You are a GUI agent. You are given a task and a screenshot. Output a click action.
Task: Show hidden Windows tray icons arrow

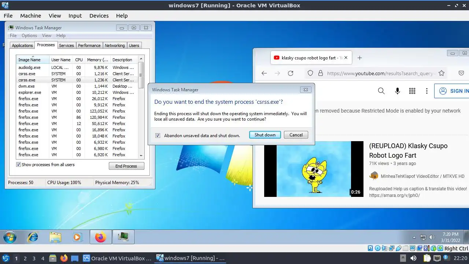click(x=414, y=237)
